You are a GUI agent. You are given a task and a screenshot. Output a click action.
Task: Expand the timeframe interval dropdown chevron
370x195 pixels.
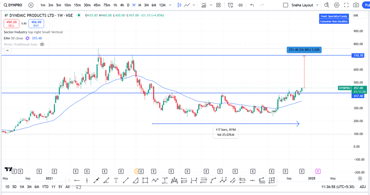170,5
